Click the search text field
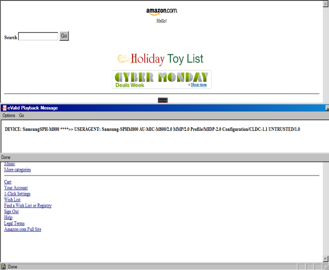 tap(38, 36)
